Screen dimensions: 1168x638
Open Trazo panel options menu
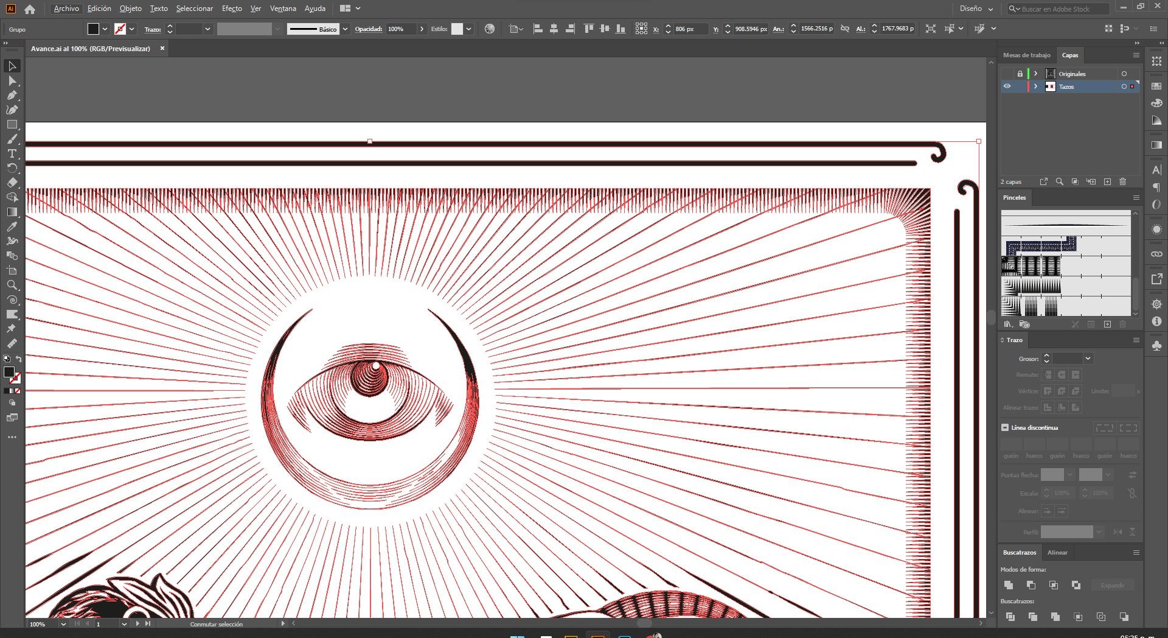click(x=1136, y=340)
